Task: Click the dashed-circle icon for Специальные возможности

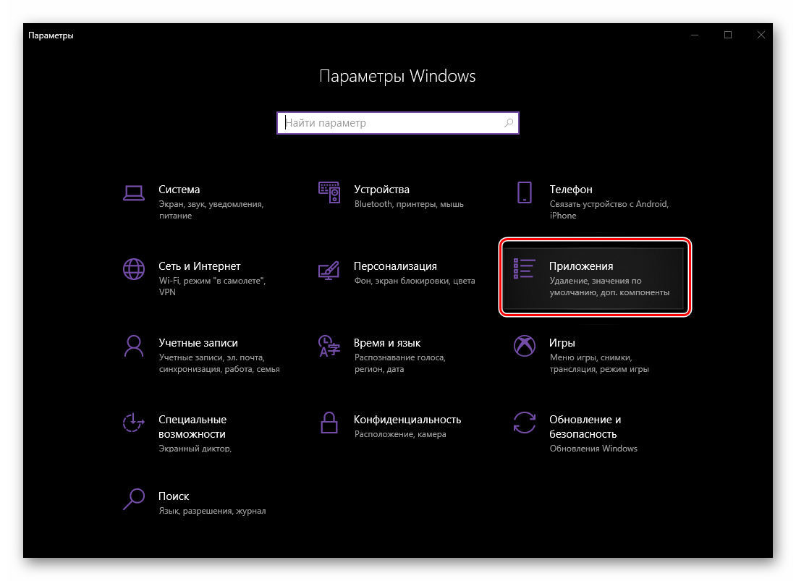Action: 134,423
